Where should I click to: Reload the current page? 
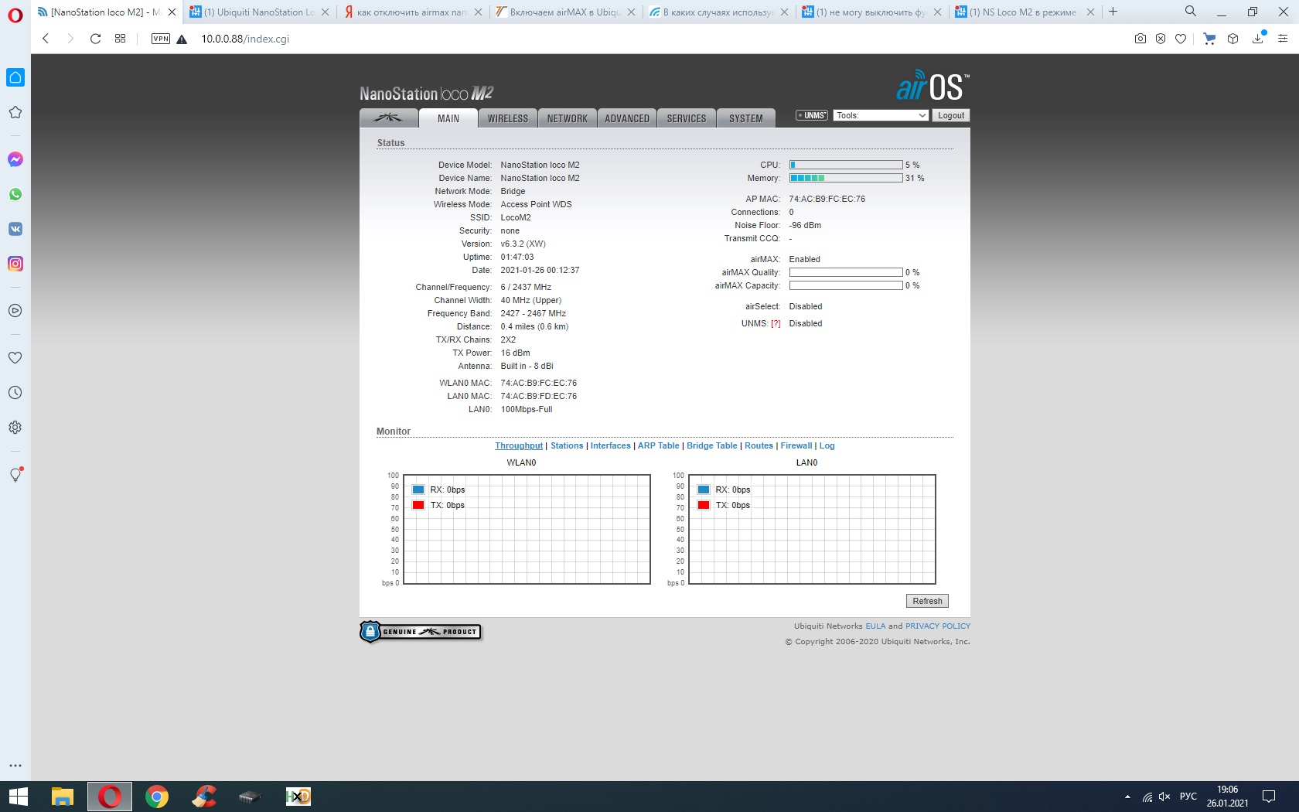click(x=95, y=39)
